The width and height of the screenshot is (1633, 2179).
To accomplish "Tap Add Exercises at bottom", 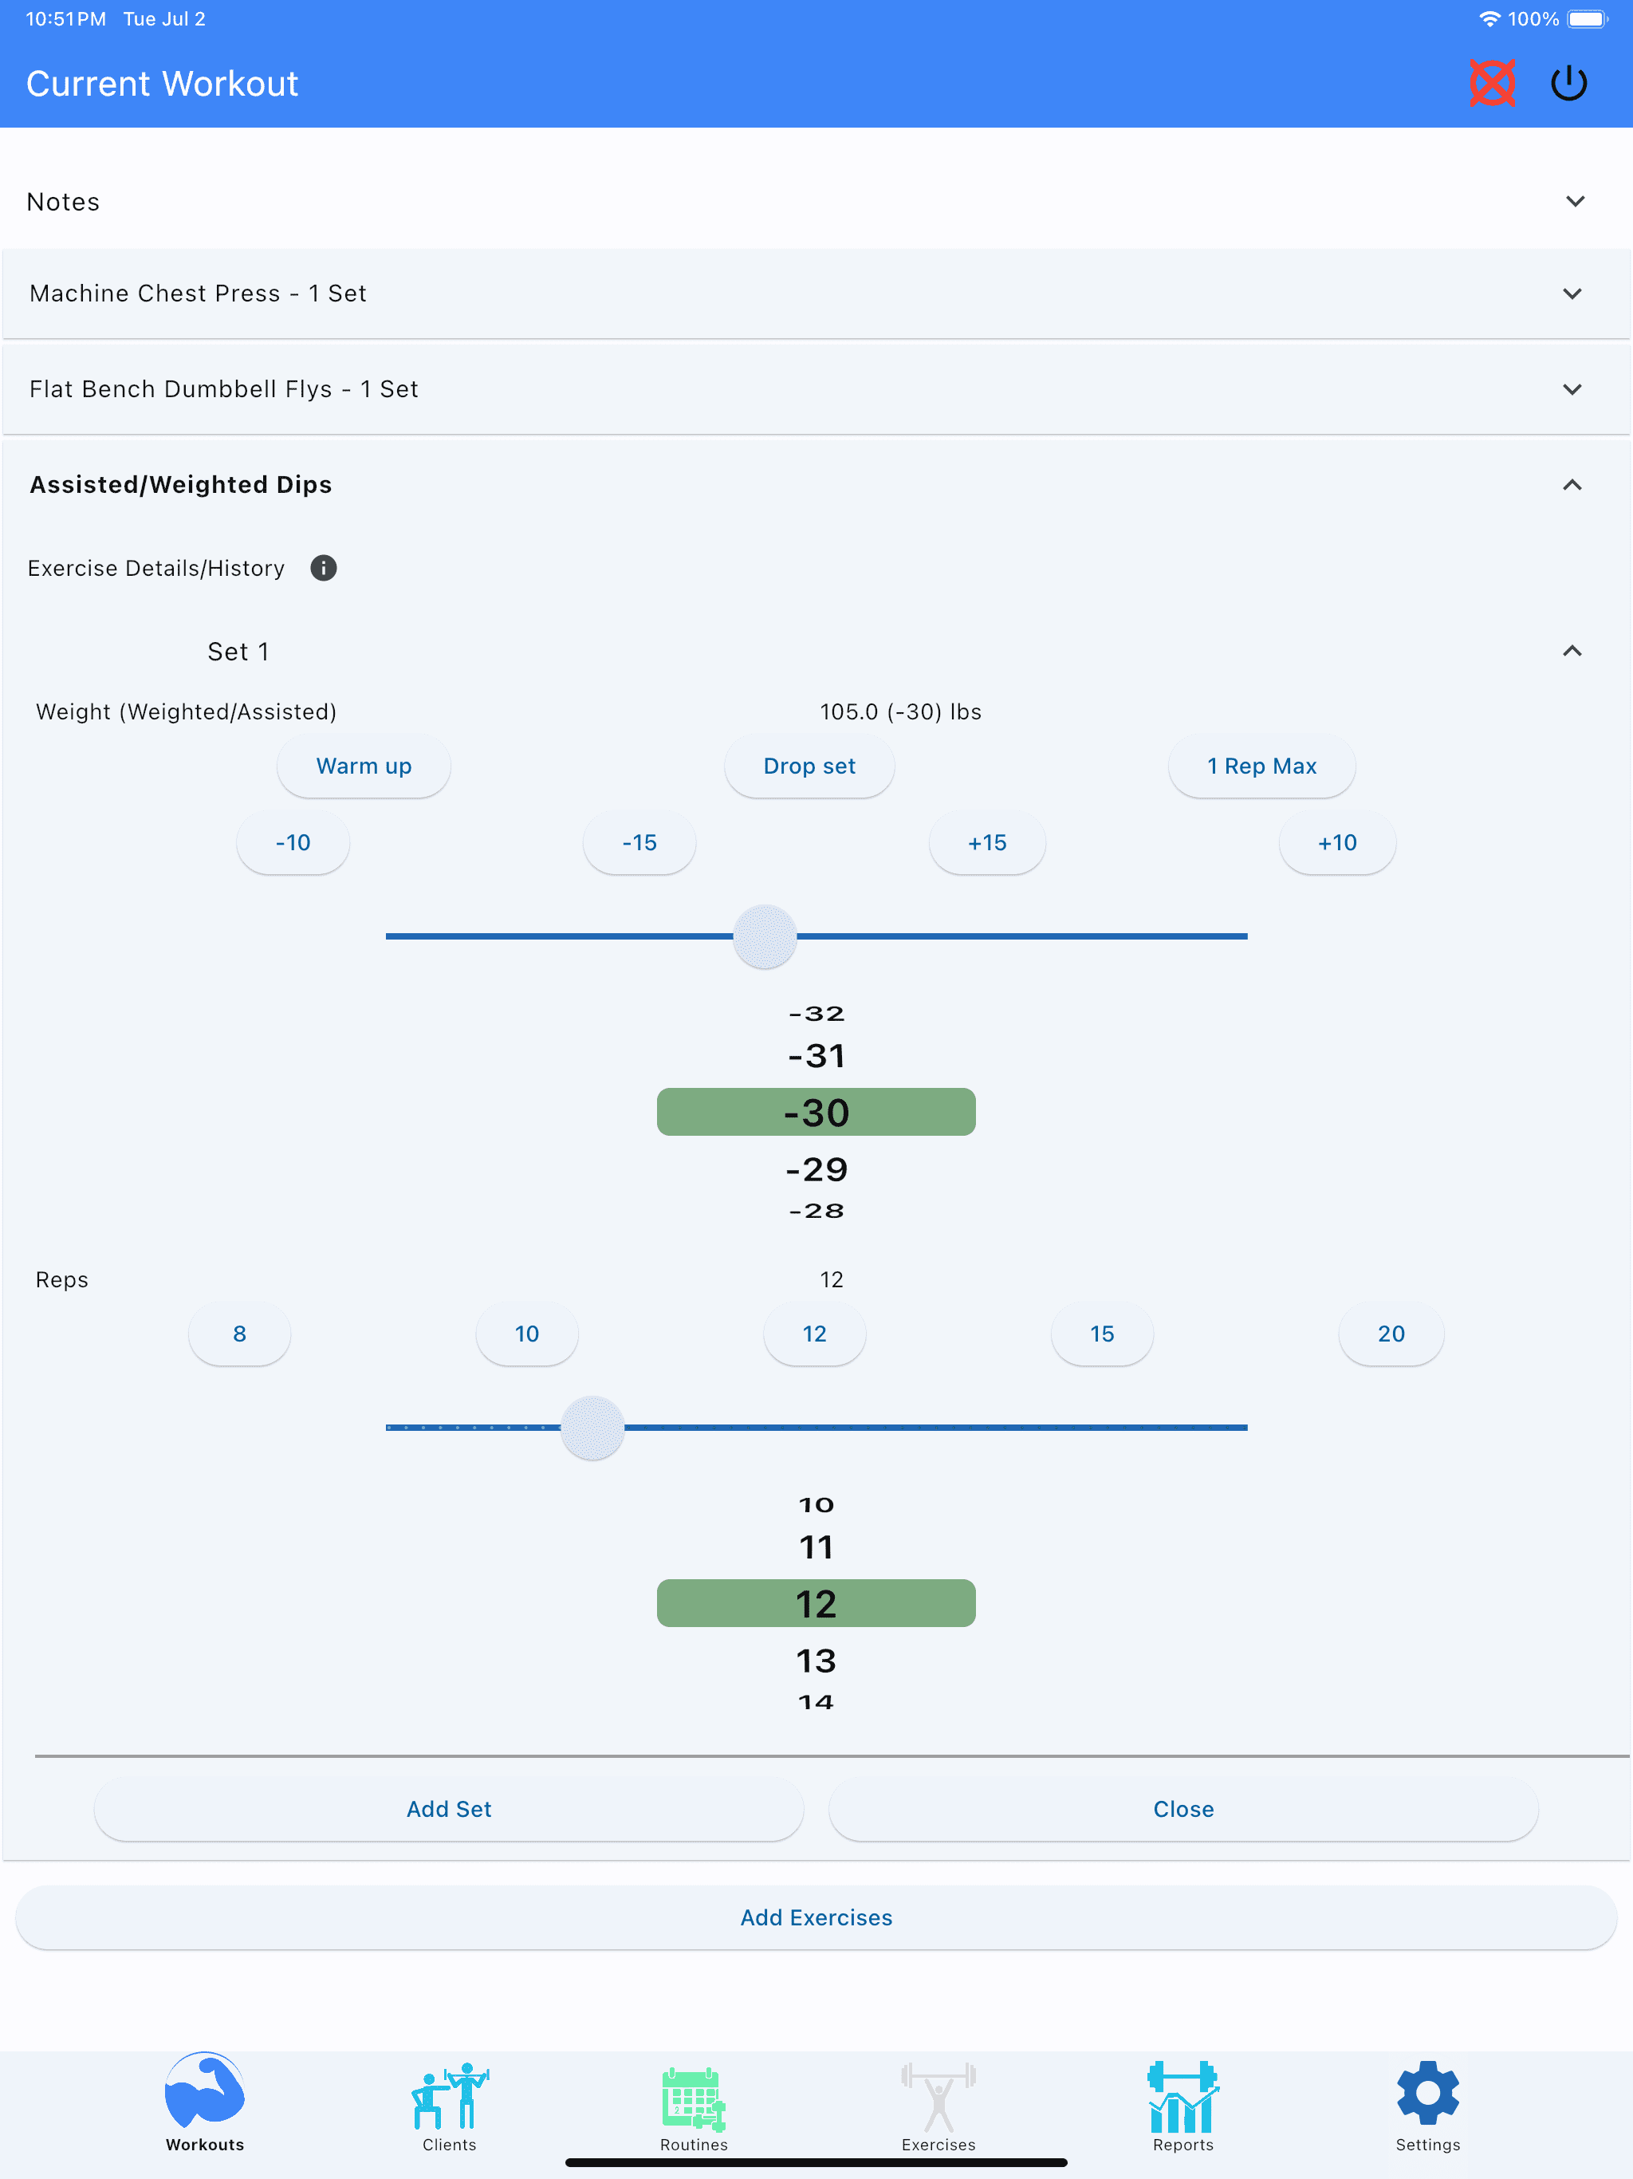I will coord(816,1917).
